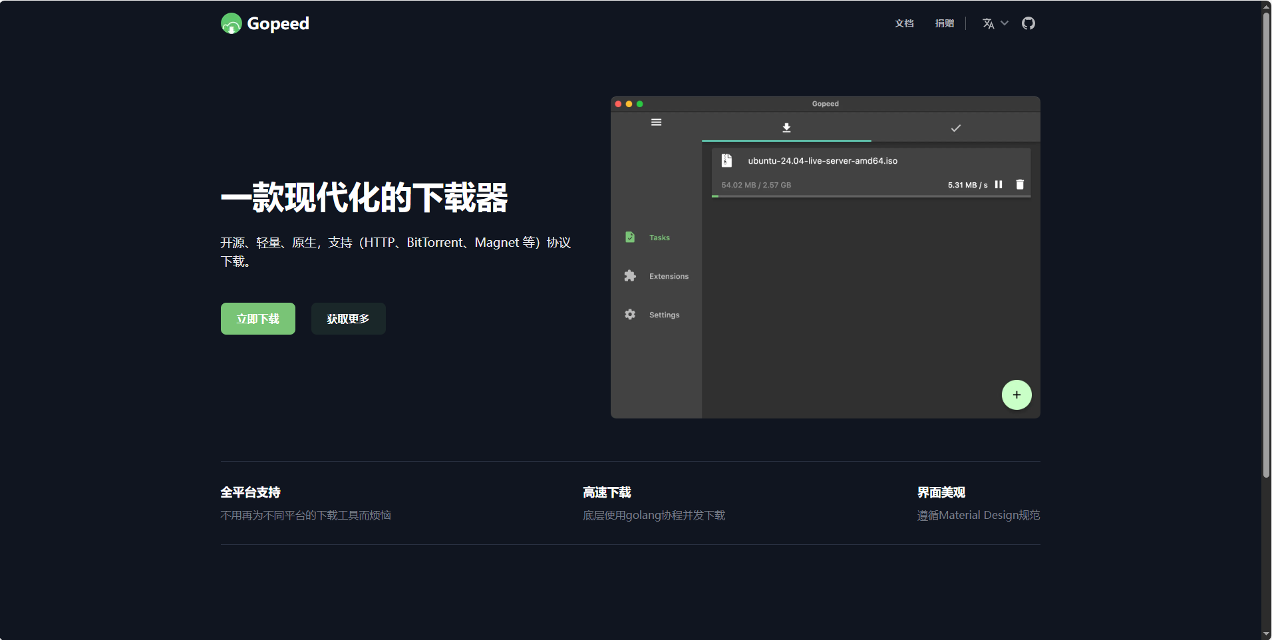Expand the language dropdown chevron
The height and width of the screenshot is (640, 1272).
[1005, 23]
